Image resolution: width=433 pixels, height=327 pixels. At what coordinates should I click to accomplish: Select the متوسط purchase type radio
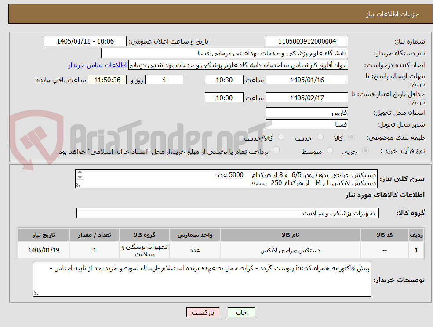pos(330,150)
